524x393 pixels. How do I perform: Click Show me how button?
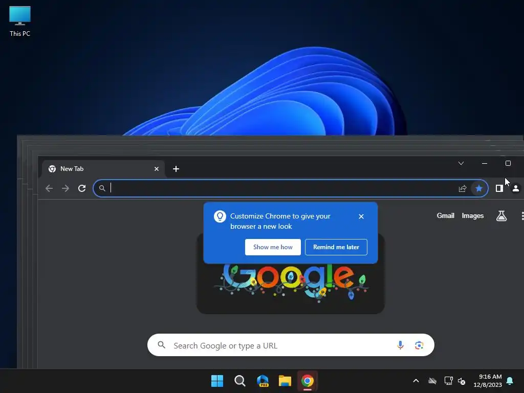pos(273,247)
